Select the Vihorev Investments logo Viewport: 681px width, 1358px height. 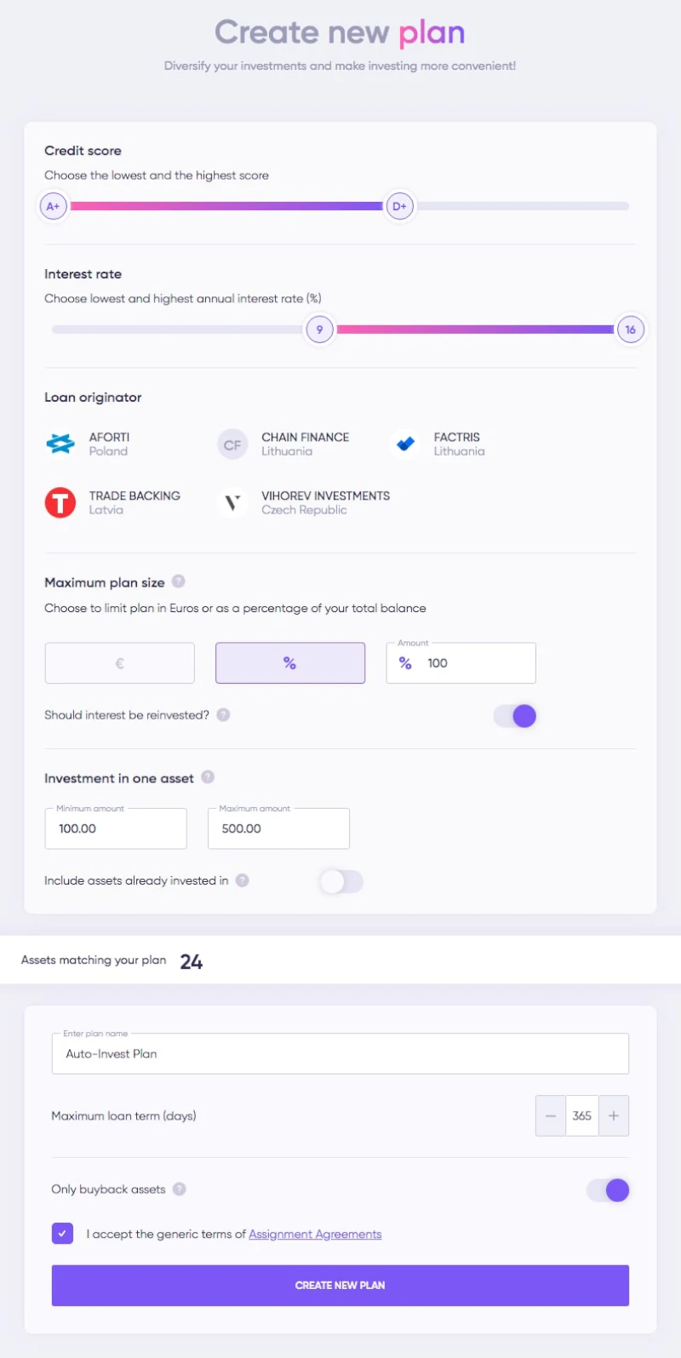232,503
